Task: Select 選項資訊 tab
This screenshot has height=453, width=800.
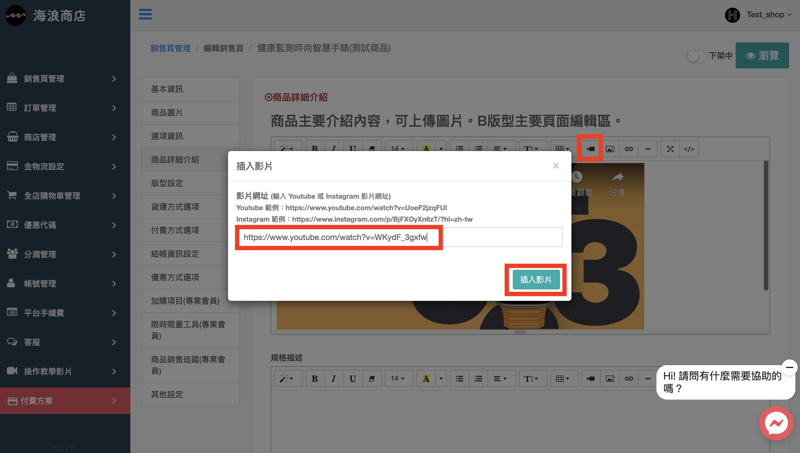Action: pyautogui.click(x=191, y=136)
